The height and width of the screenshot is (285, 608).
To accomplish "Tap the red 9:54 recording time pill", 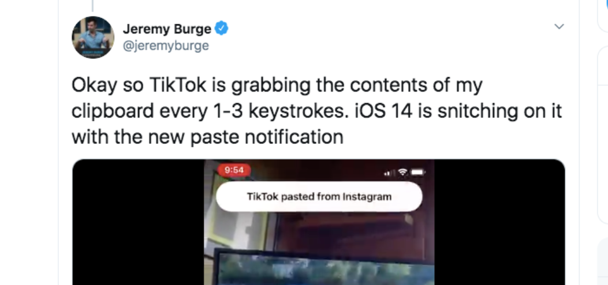I will click(234, 170).
